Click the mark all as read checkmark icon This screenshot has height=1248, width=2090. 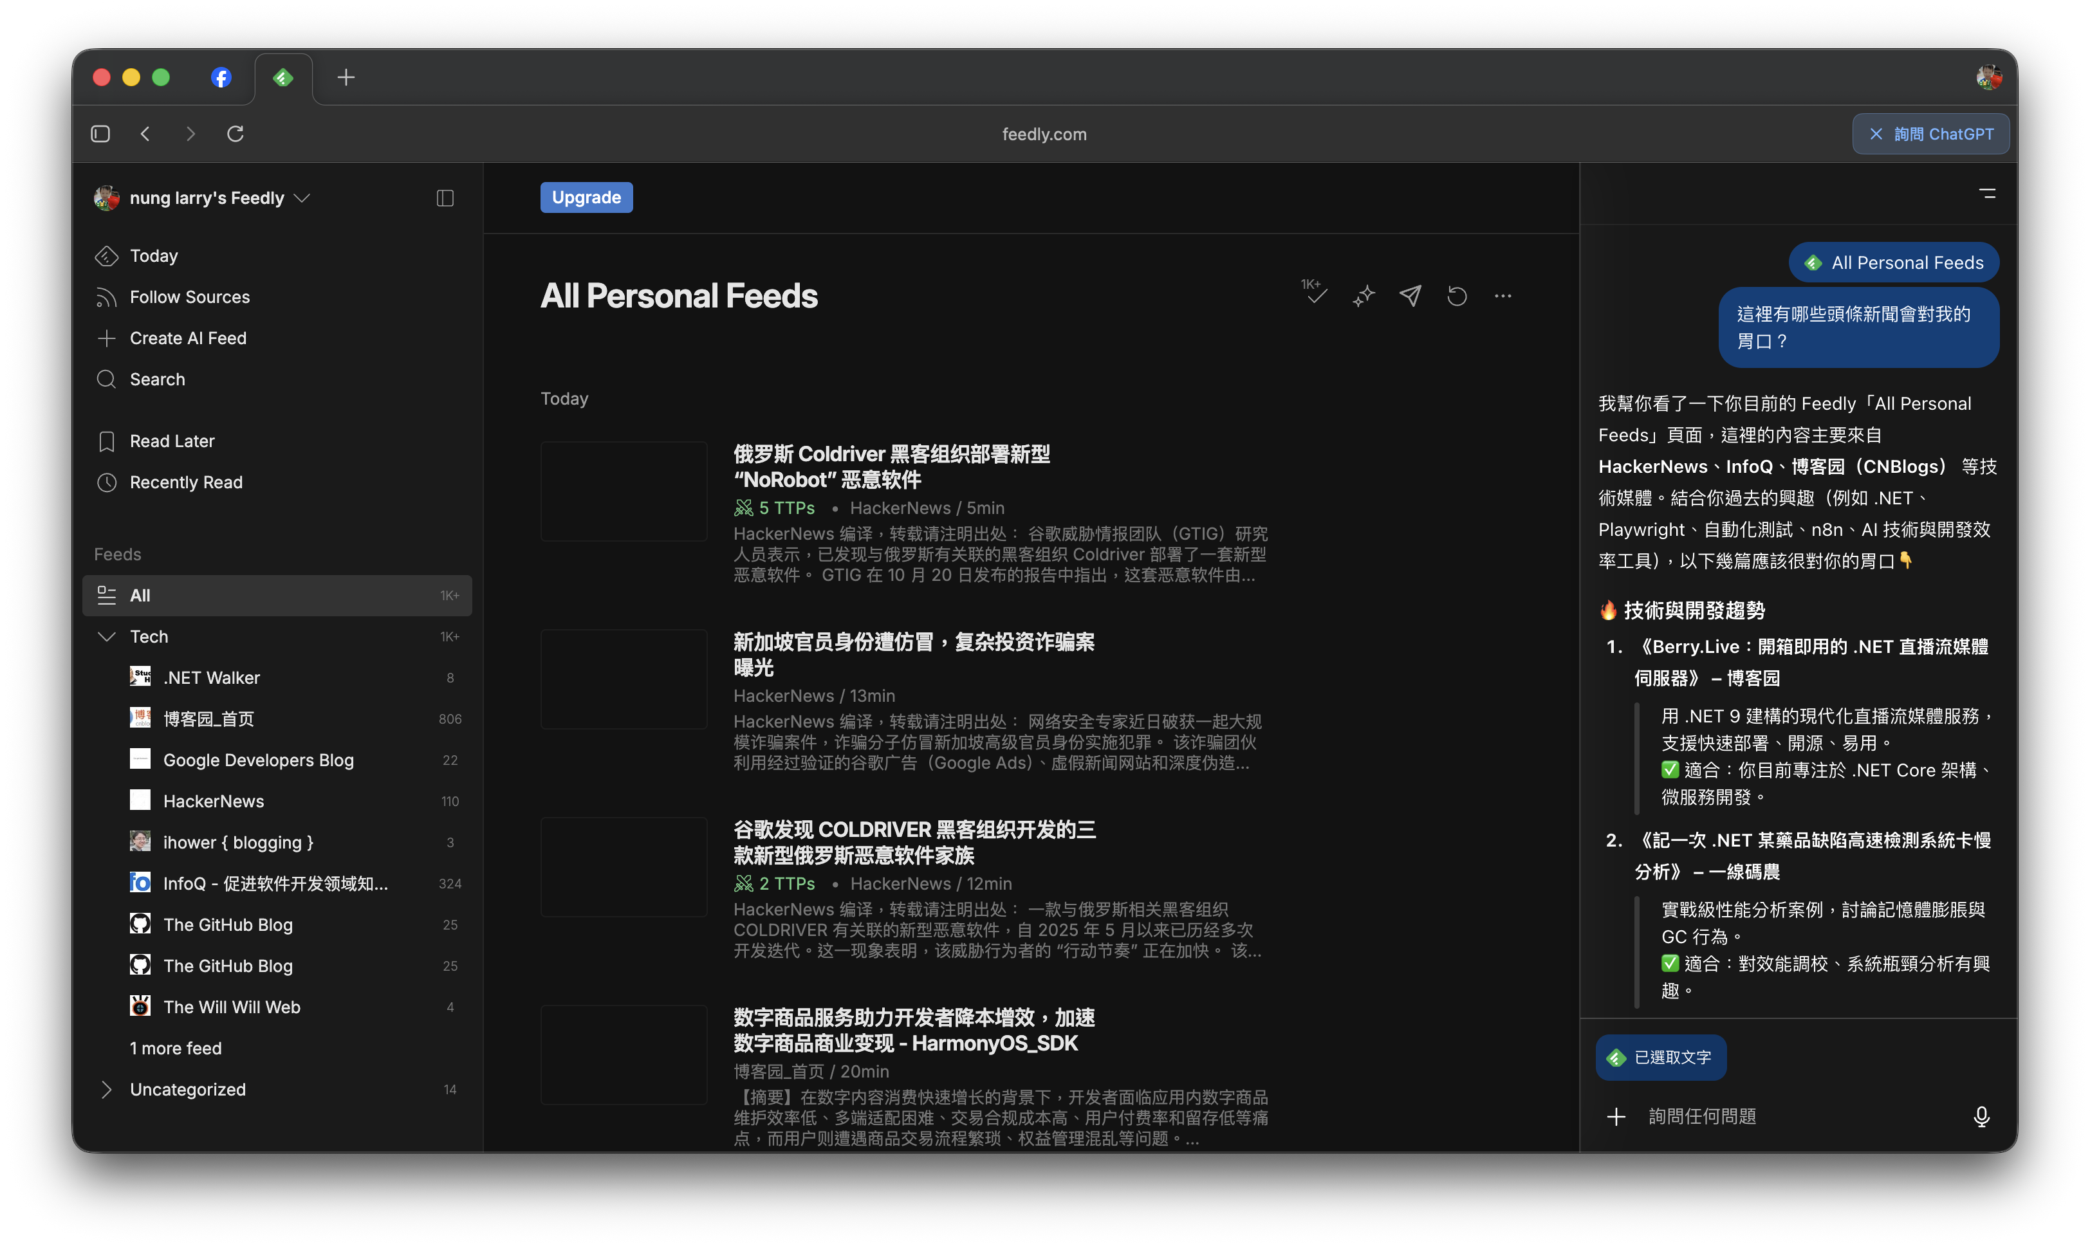[1315, 295]
